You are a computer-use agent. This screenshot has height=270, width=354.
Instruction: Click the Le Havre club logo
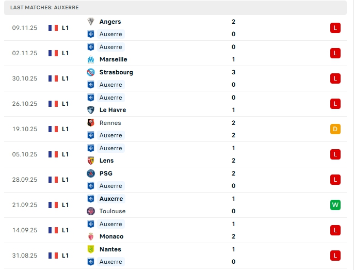[91, 110]
